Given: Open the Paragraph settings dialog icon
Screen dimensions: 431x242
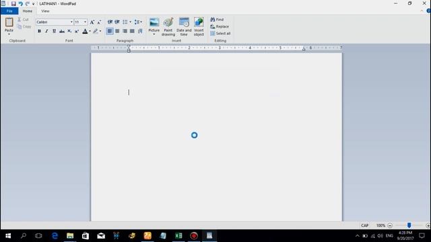Looking at the screenshot, I should click(140, 32).
